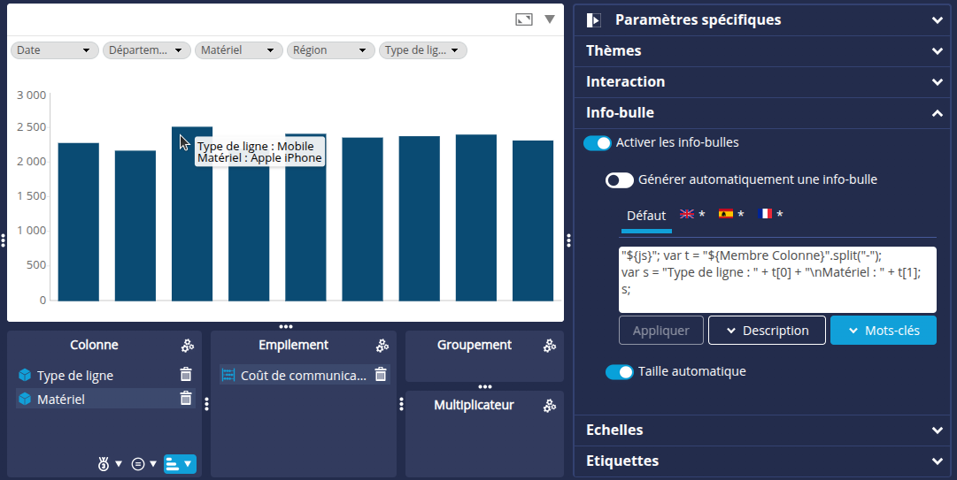The height and width of the screenshot is (480, 957).
Task: Enable Générer automatiquement une info-bulle
Action: click(x=620, y=180)
